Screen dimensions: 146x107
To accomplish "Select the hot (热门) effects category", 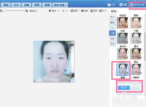I will (112, 17).
